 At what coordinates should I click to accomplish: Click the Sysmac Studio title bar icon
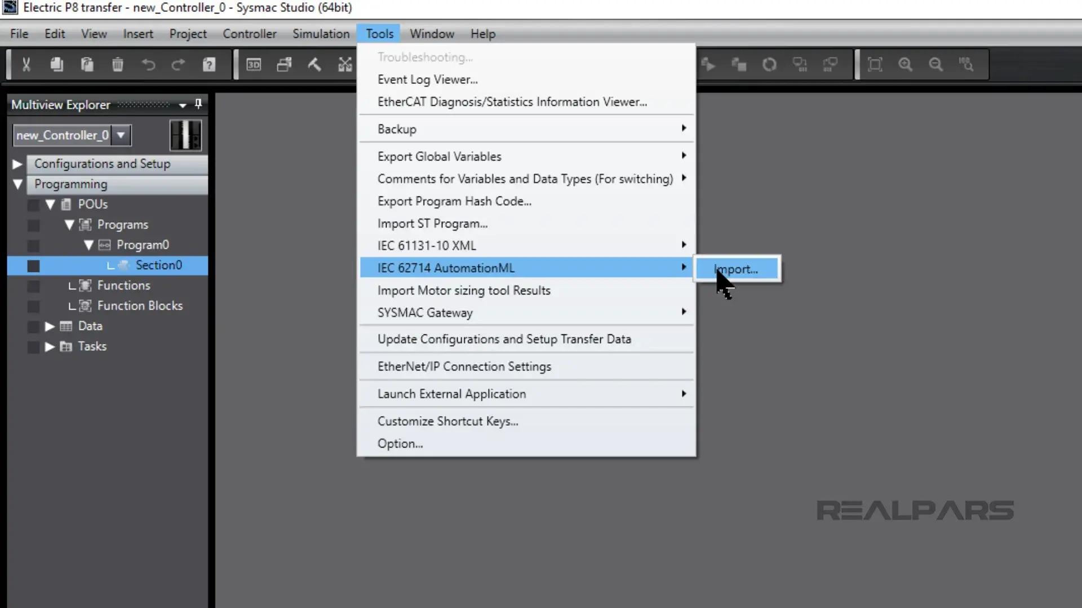(x=10, y=7)
